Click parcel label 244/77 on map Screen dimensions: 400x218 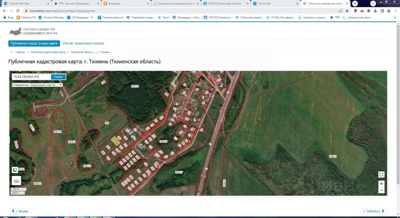point(179,172)
